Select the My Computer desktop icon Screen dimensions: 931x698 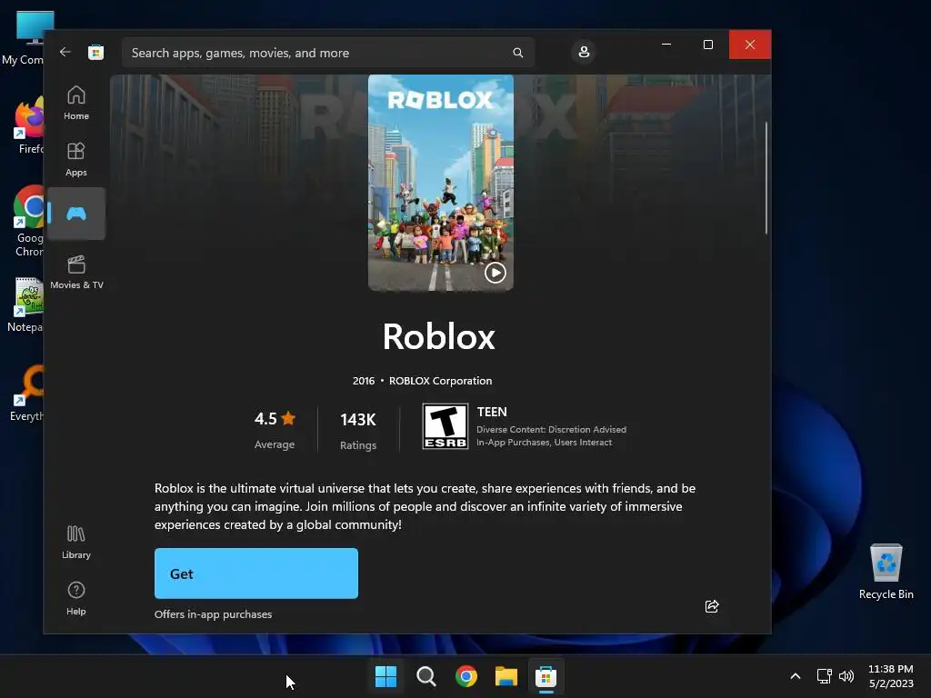24,38
